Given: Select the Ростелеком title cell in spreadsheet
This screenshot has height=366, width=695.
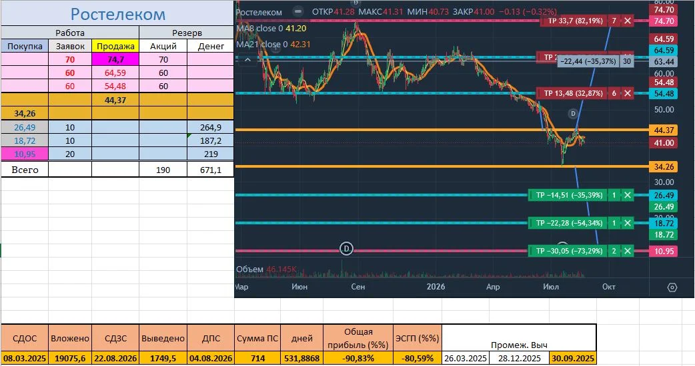Looking at the screenshot, I should click(x=117, y=14).
